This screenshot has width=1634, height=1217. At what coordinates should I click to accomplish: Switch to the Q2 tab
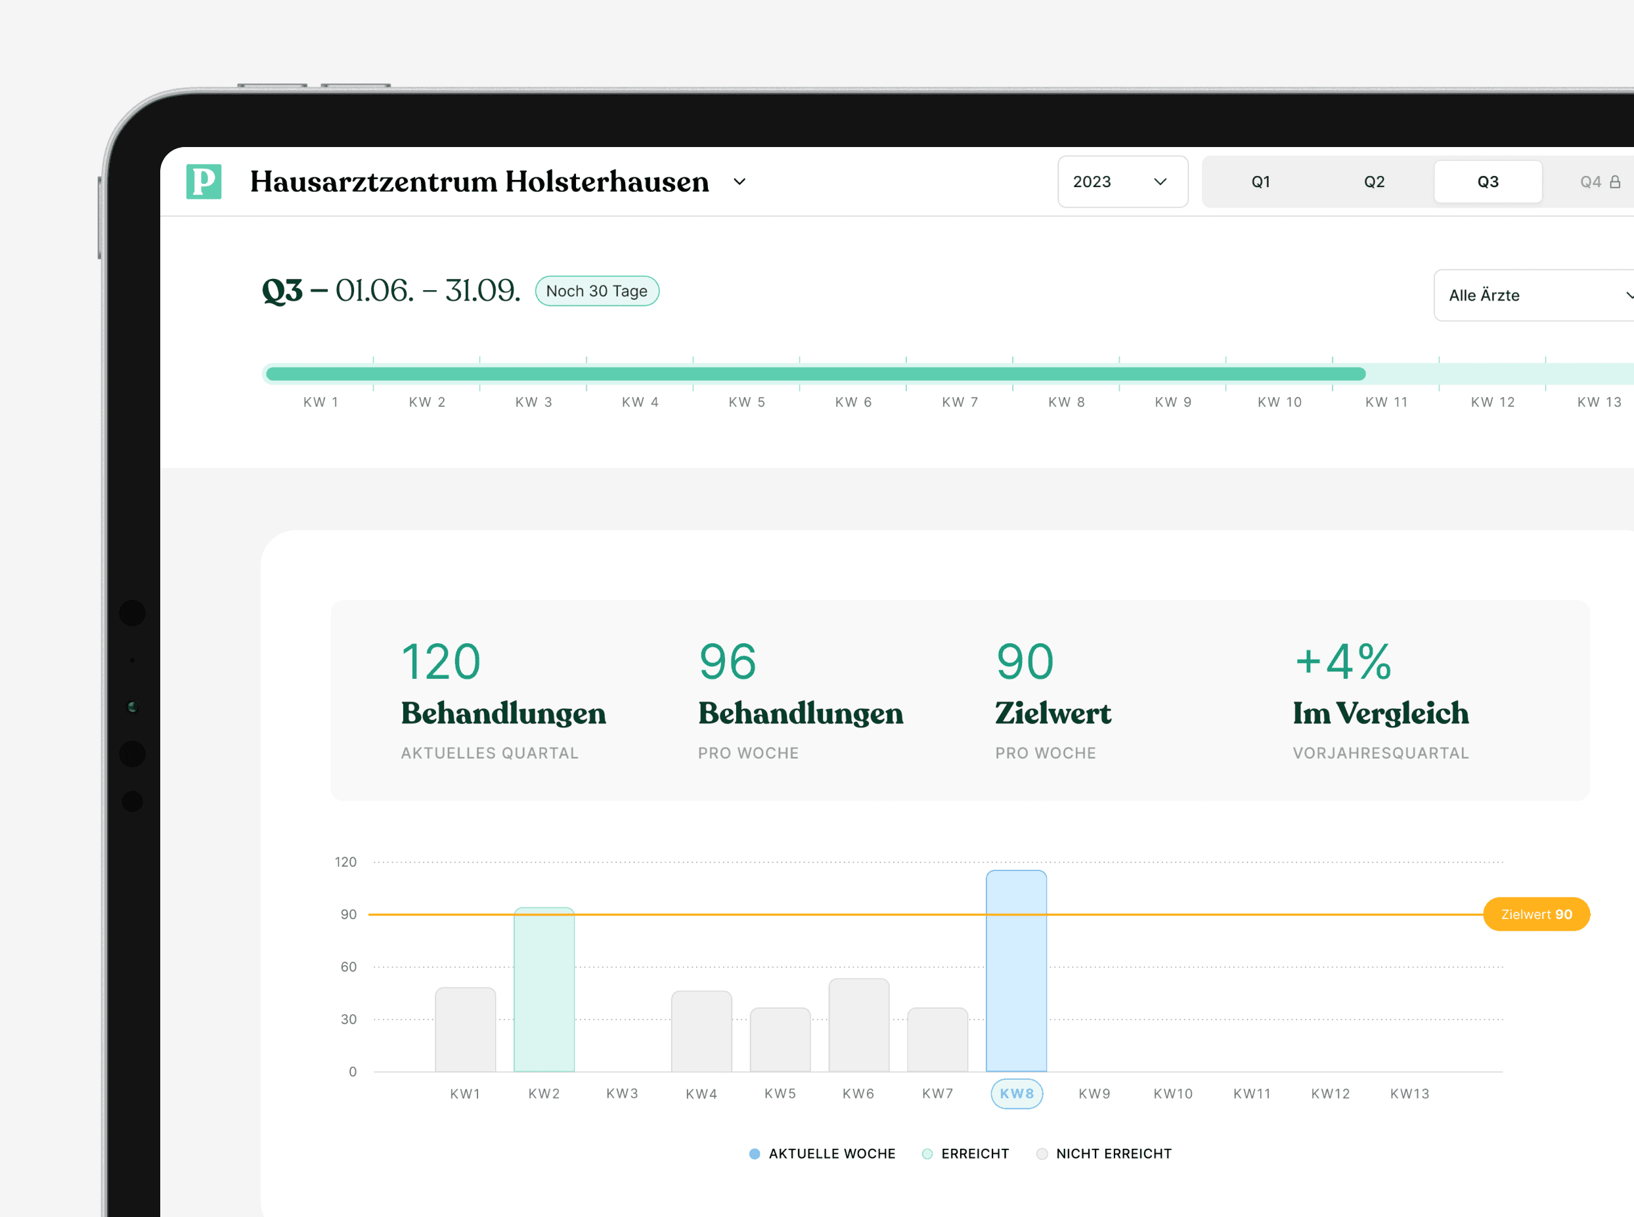pyautogui.click(x=1374, y=182)
